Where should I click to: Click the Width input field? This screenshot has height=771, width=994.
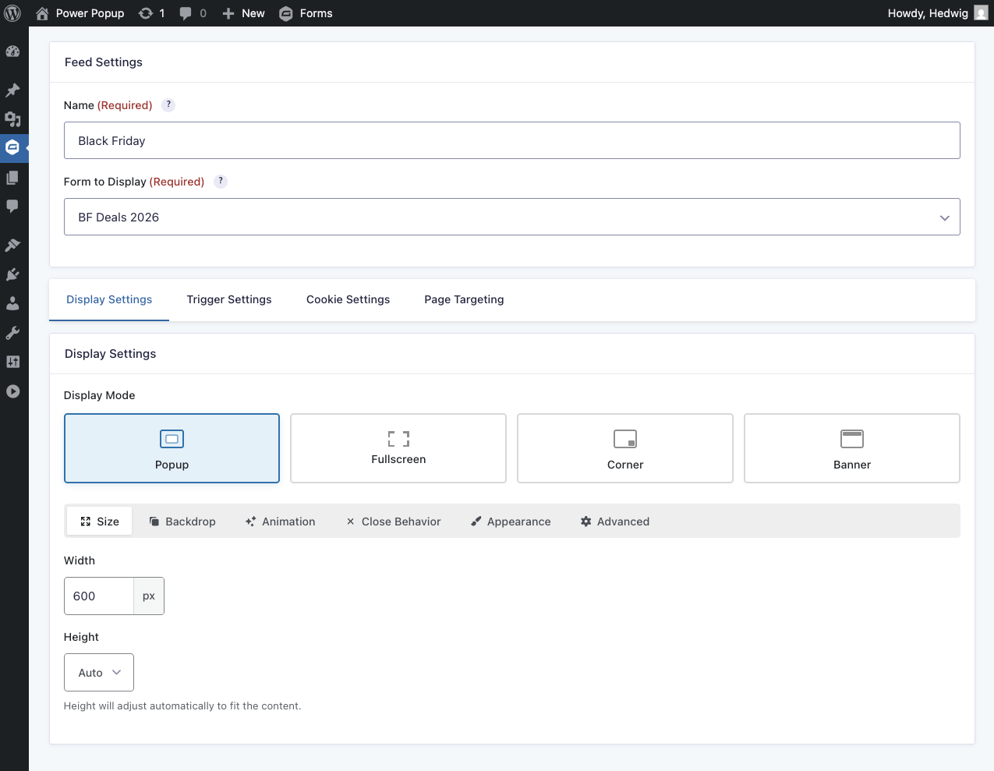[x=99, y=596]
